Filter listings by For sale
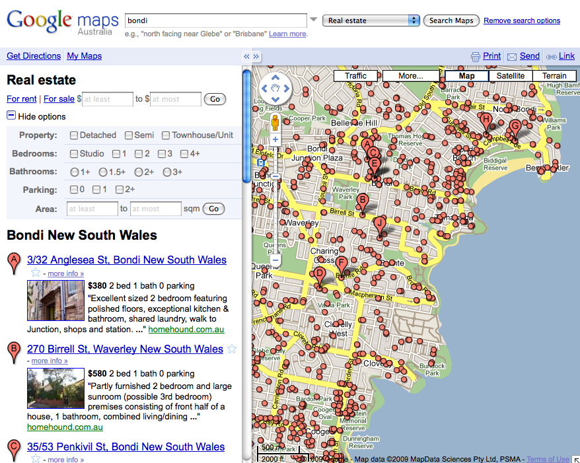The height and width of the screenshot is (463, 580). click(x=59, y=98)
